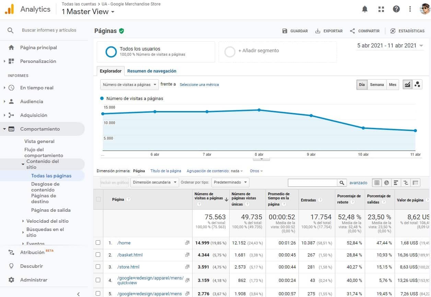Click the Todos los usuarios segment circle
This screenshot has width=431, height=297.
tap(111, 52)
